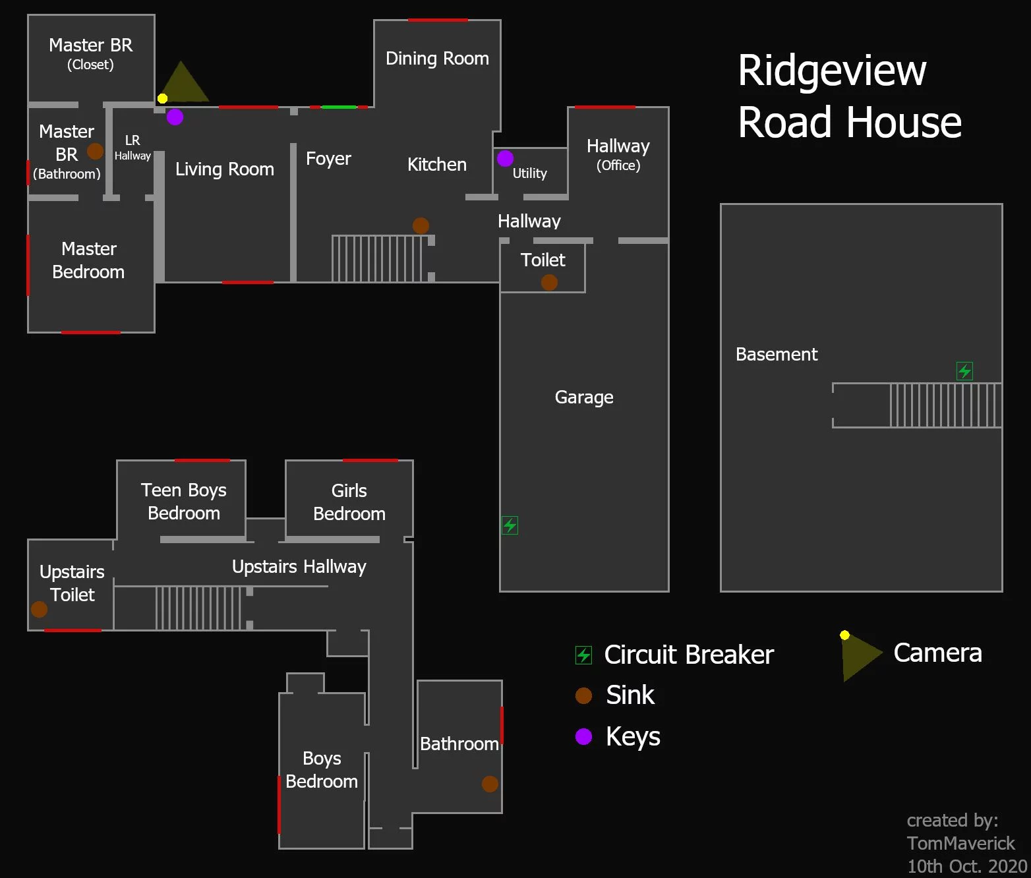Click the "Foyer" label
Viewport: 1031px width, 878px height.
[328, 159]
